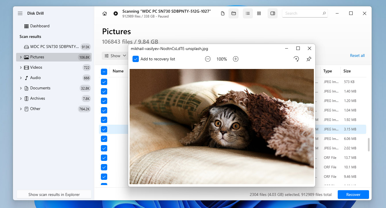The image size is (386, 208).
Task: Uncheck the checkbox for the 573 KB file
Action: 104,82
